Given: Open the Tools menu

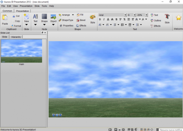Looking at the screenshot, I should pos(44,6).
